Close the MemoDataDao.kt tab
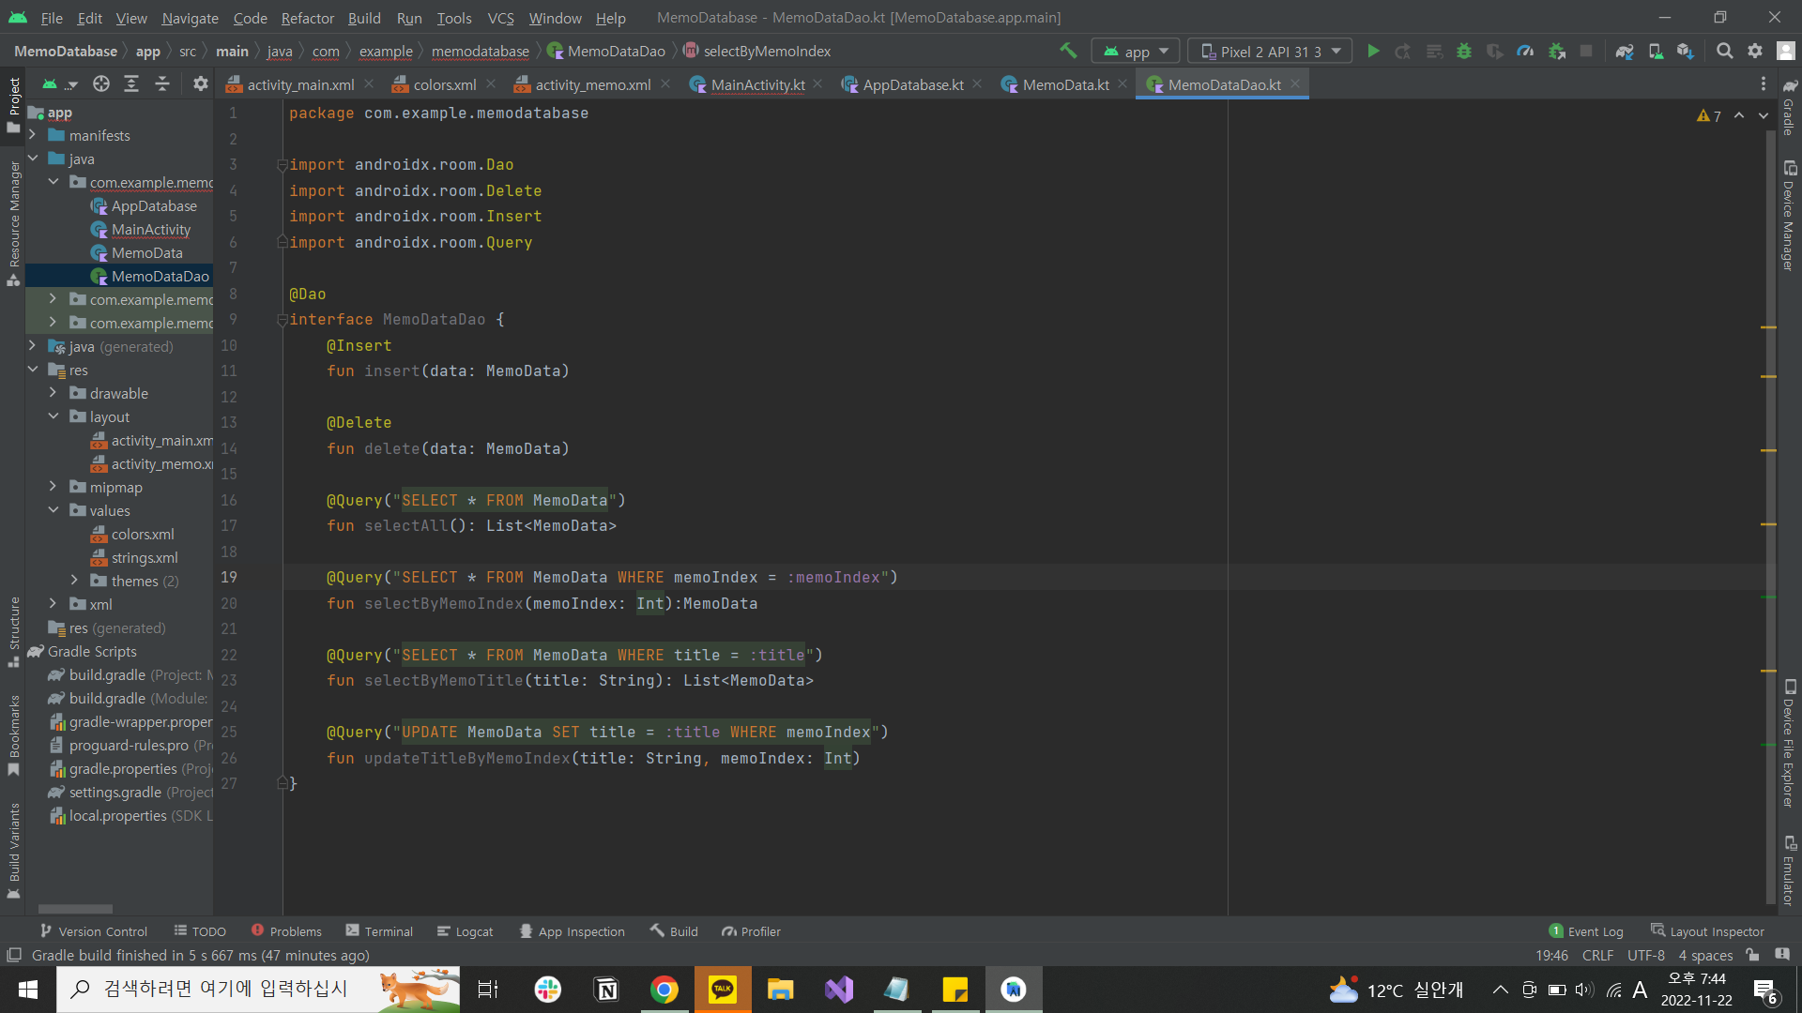 click(x=1295, y=83)
